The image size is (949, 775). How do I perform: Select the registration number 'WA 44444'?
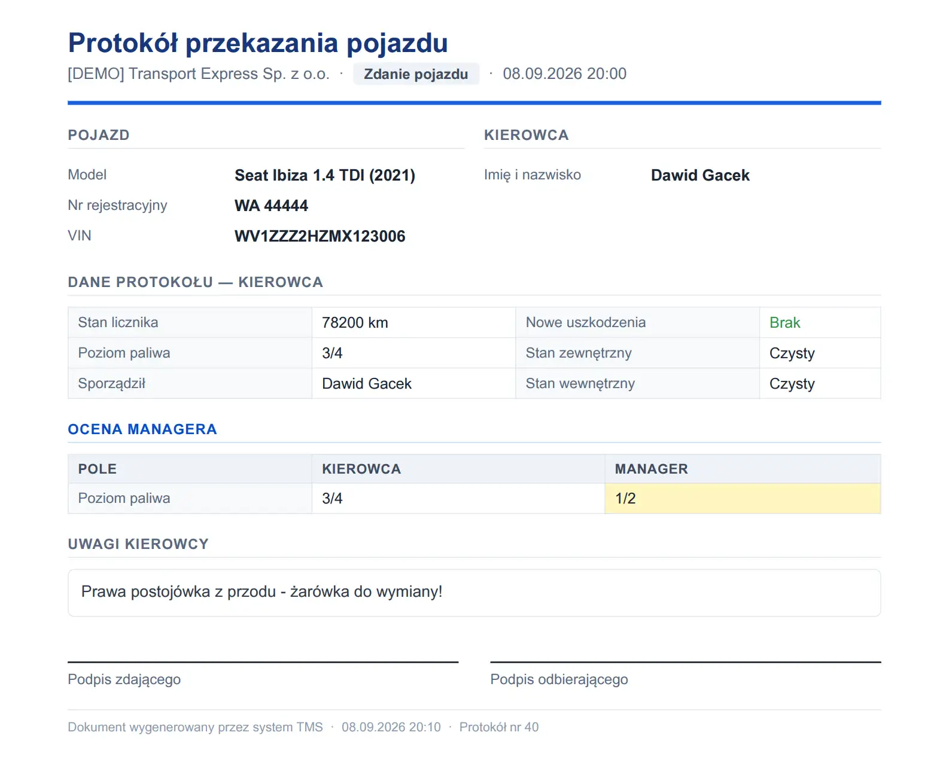tap(271, 206)
